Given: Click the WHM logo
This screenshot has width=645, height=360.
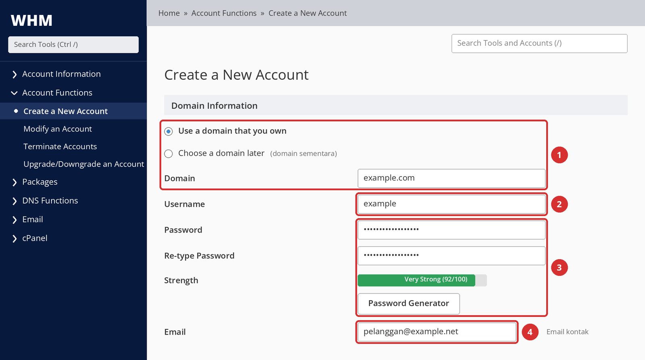Looking at the screenshot, I should 32,21.
